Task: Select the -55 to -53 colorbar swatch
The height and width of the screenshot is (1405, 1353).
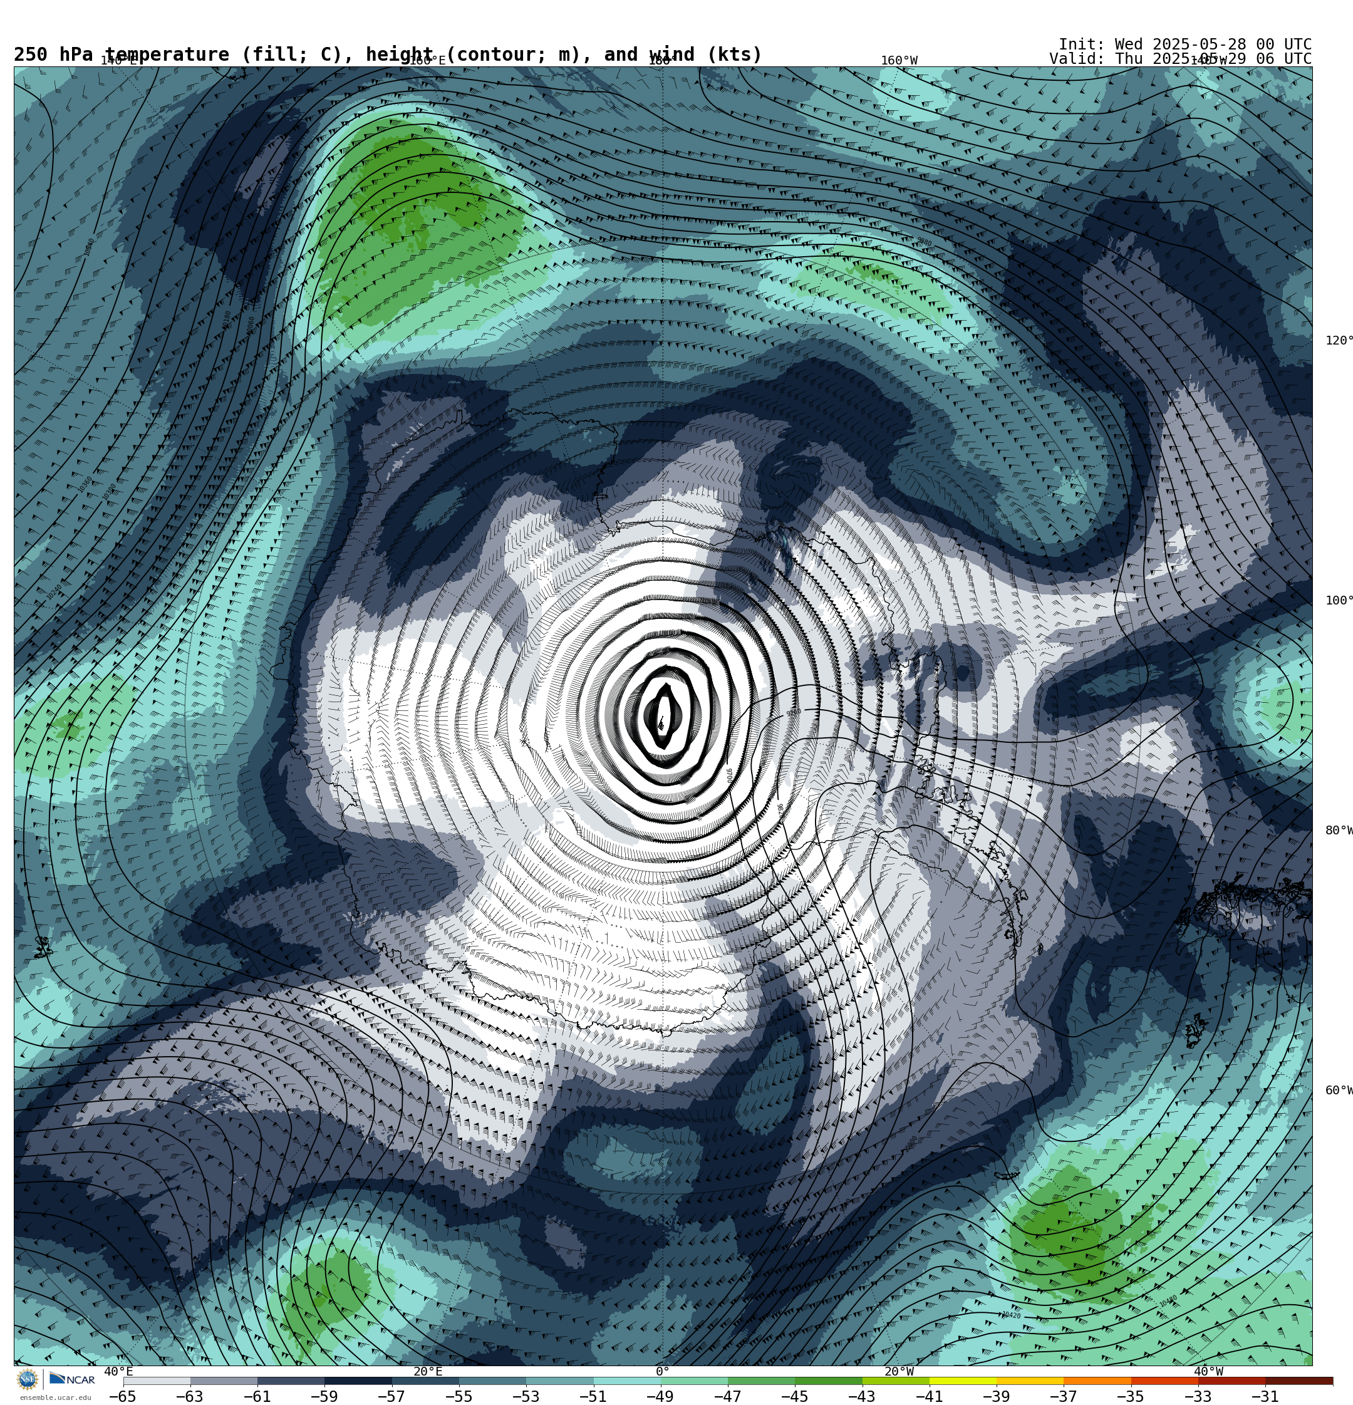Action: point(494,1381)
